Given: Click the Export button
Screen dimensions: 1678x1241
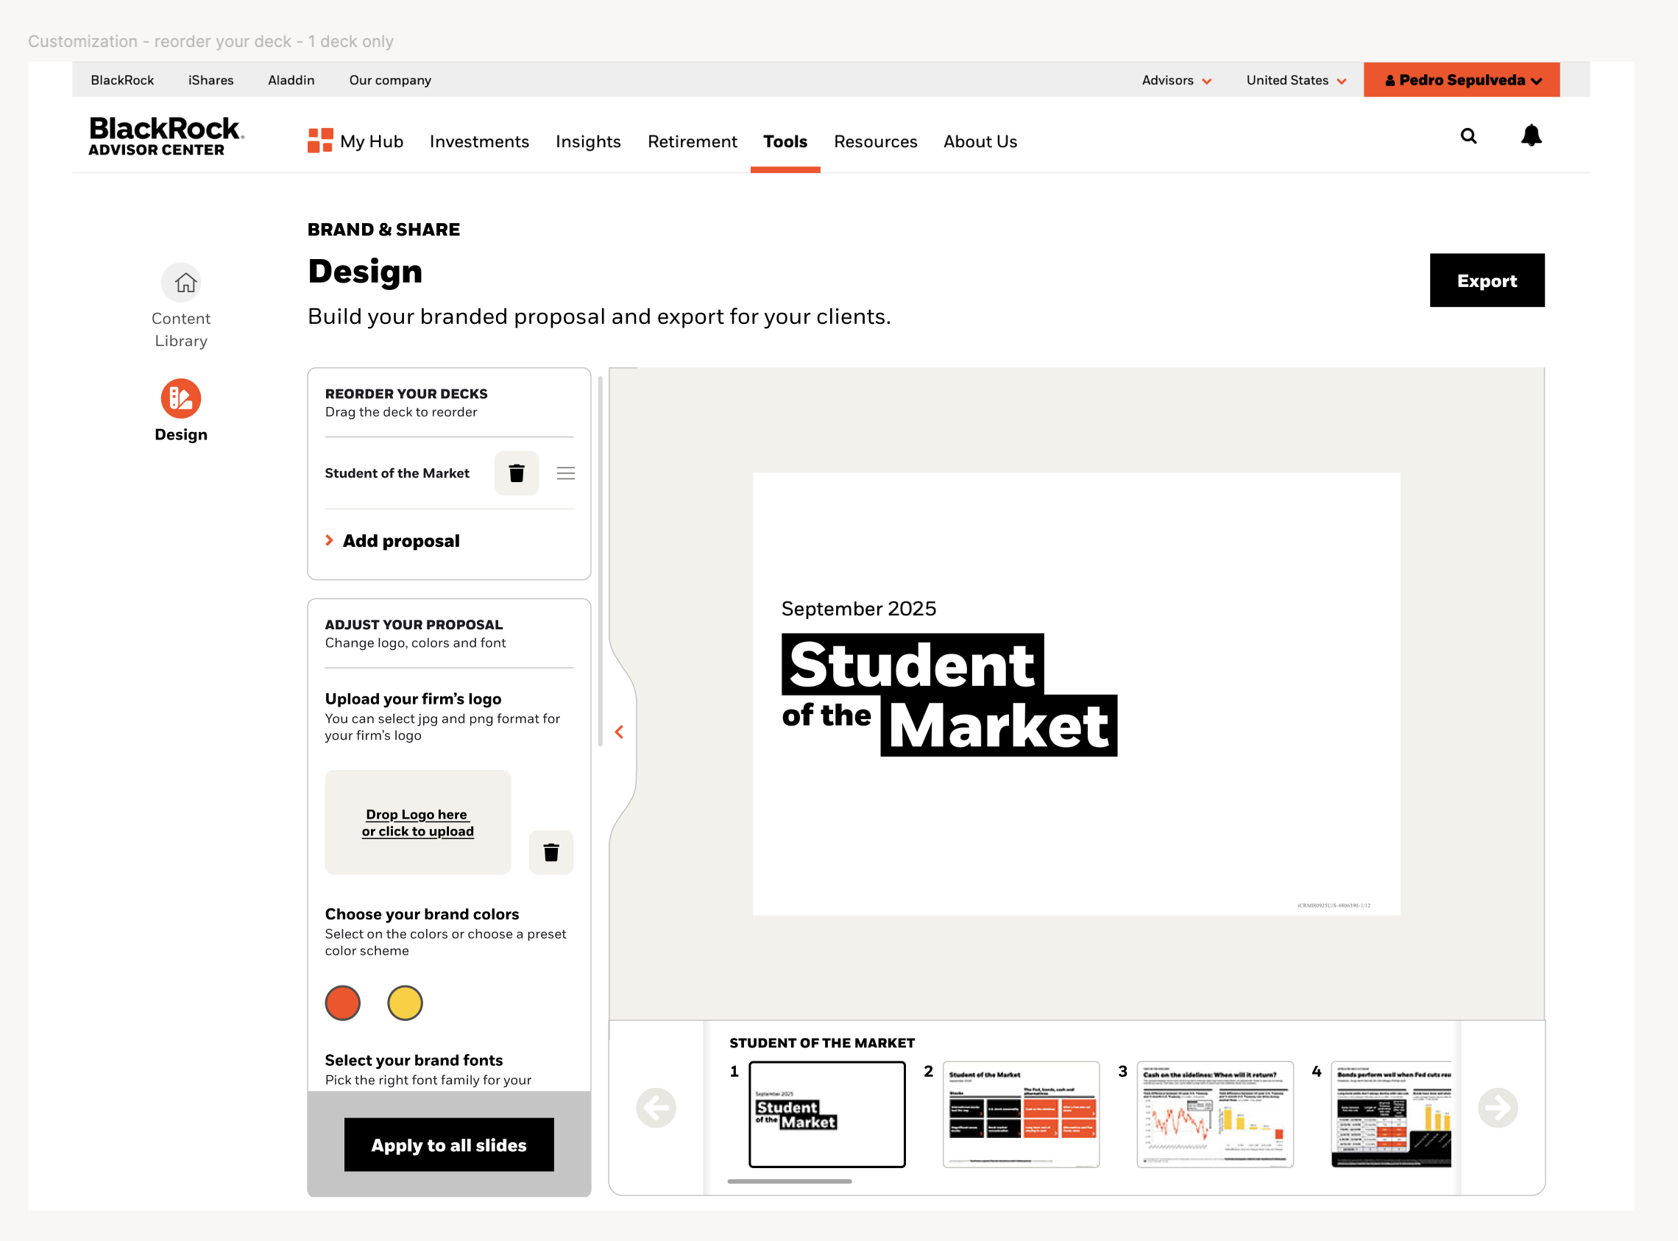Looking at the screenshot, I should click(1487, 280).
